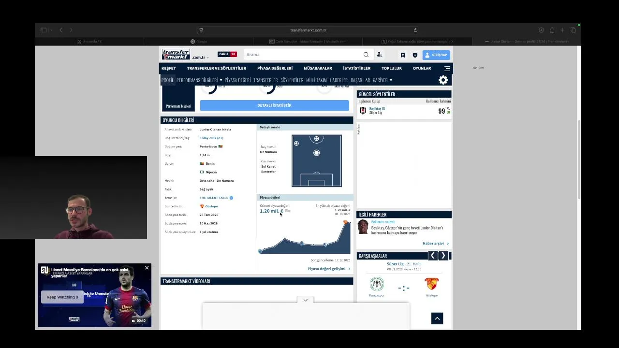This screenshot has height=348, width=619.
Task: Open the bookmark watchlist icon
Action: tap(402, 55)
